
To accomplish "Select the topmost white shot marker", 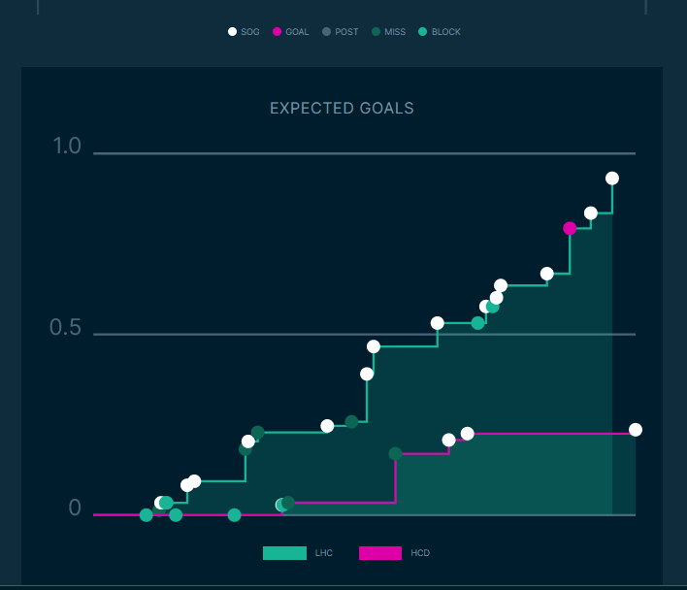I will click(612, 179).
